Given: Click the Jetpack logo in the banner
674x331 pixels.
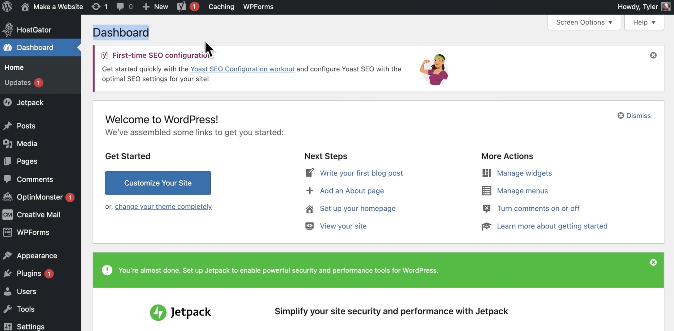Looking at the screenshot, I should (180, 312).
